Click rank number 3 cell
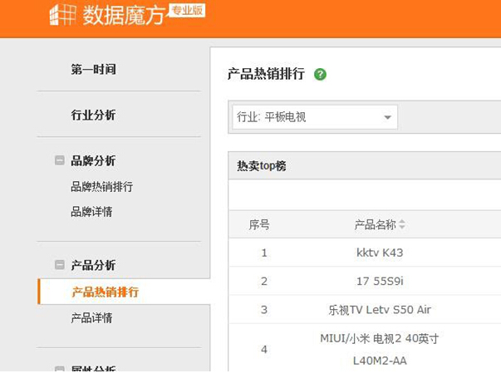Viewport: 501px width, 383px height. (x=264, y=310)
